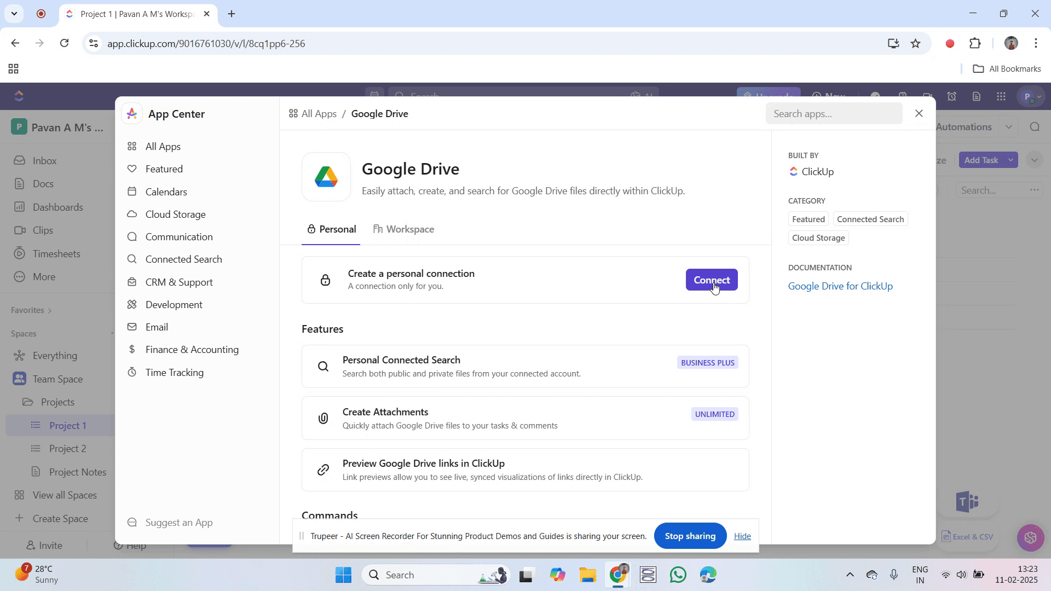Screen dimensions: 1051x591
Task: Open the Development apps category
Action: tap(174, 305)
